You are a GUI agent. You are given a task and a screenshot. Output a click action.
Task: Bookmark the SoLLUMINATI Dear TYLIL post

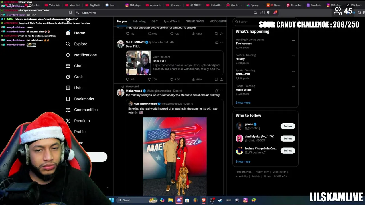(216, 79)
